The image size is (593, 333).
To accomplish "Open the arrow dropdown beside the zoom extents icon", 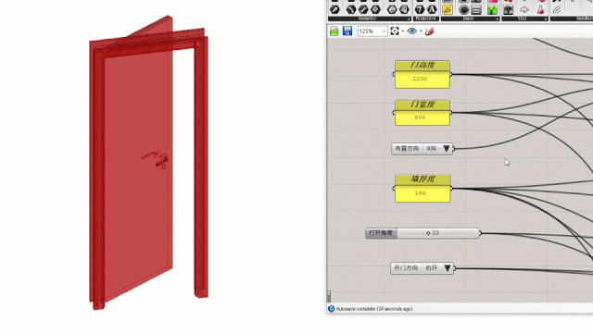I will coord(402,31).
